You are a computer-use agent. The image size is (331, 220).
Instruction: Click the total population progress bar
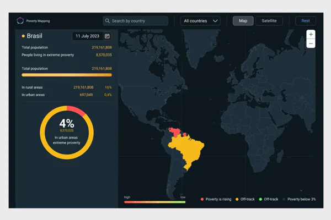click(67, 75)
